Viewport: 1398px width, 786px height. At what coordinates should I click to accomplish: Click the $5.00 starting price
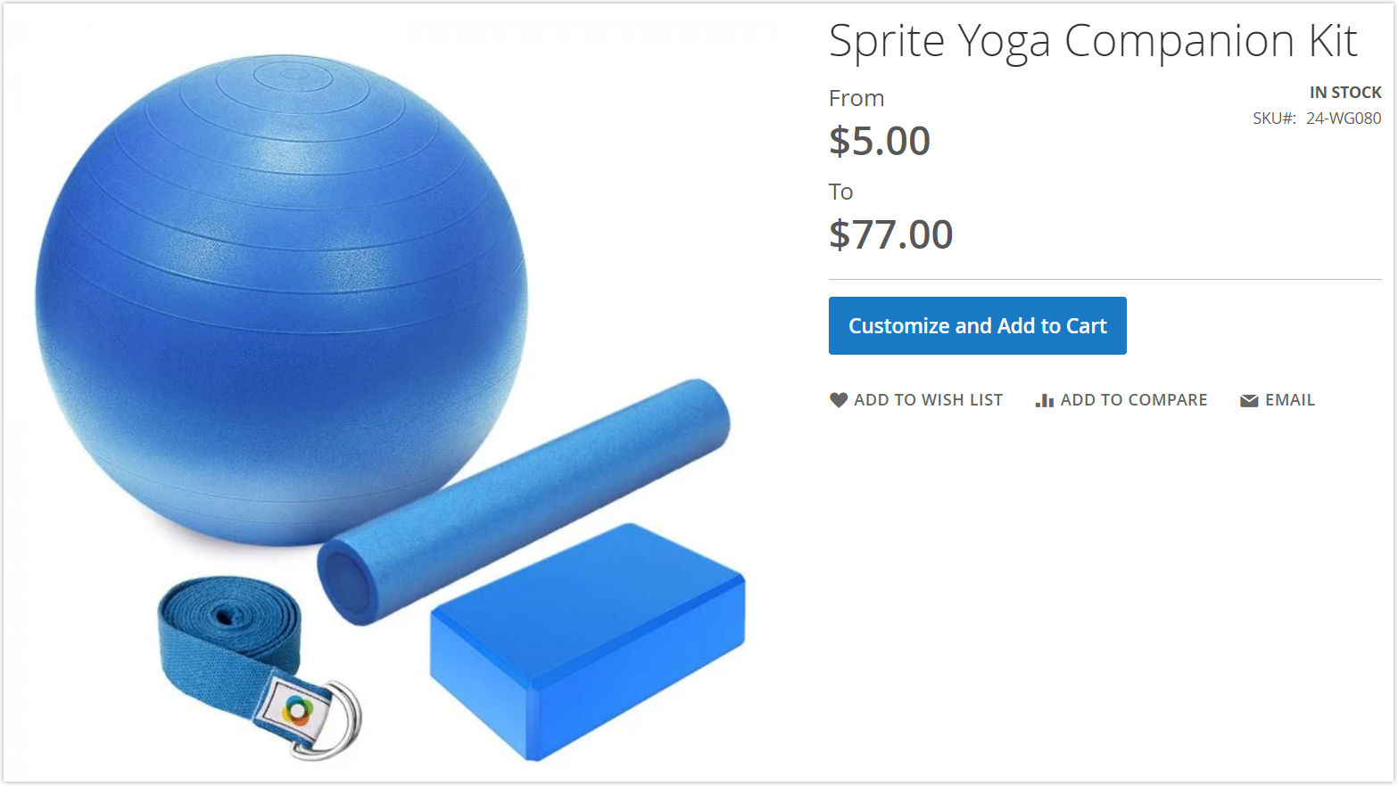pos(880,141)
